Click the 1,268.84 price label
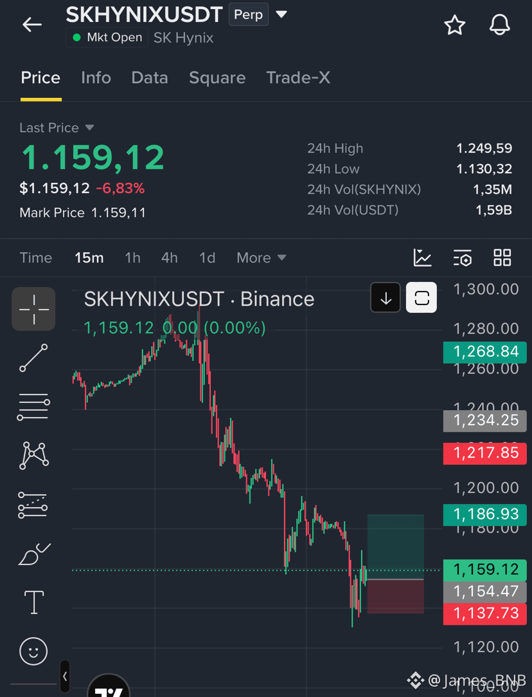 [x=485, y=351]
